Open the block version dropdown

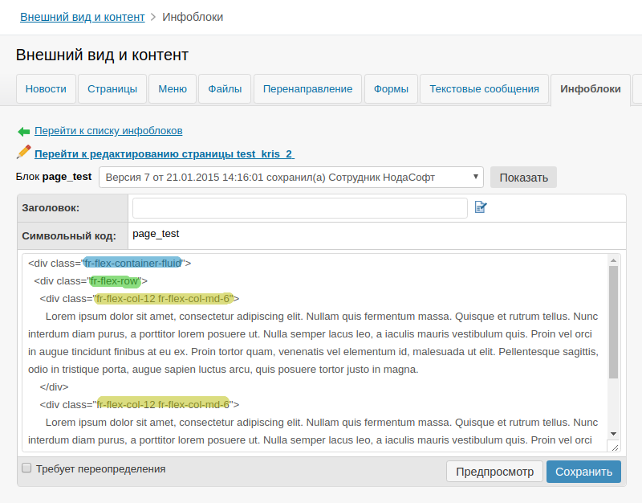(291, 177)
